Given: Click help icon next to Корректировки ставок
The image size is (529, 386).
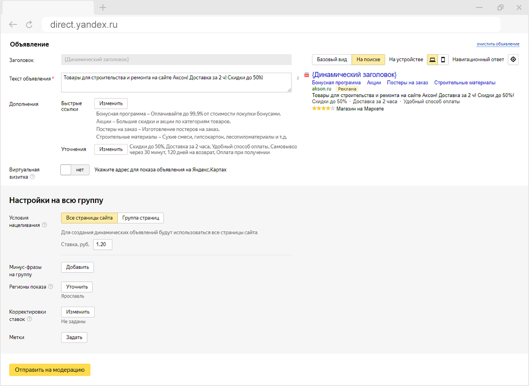Looking at the screenshot, I should coord(29,319).
